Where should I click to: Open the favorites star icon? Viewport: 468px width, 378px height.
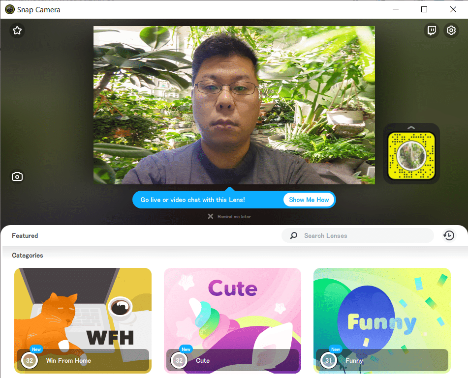(x=17, y=30)
